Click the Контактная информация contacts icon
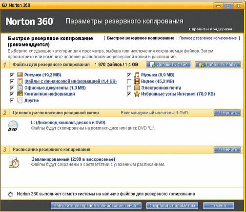 pos(20,94)
